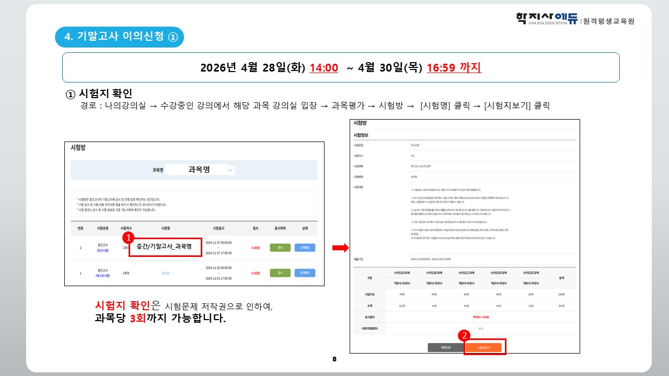Click the 4. 기말고사 이의신청 title badge
The image size is (669, 376).
[120, 37]
